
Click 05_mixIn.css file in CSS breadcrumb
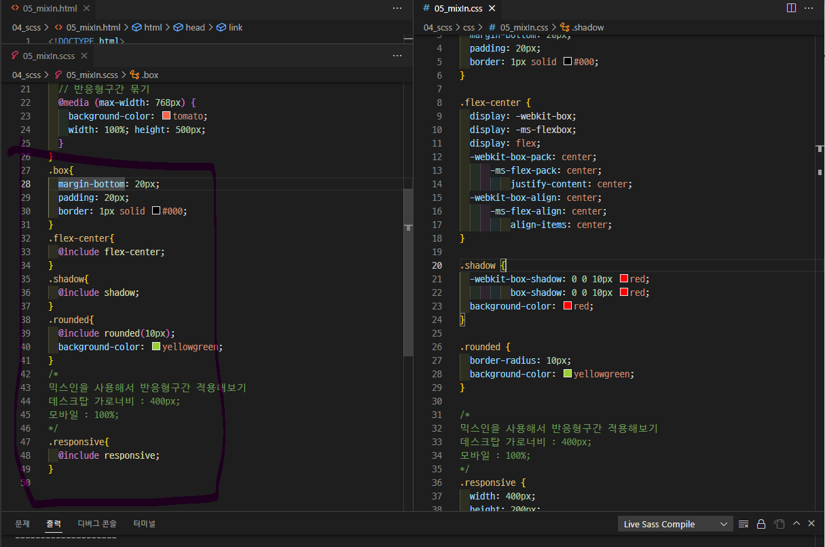tap(518, 28)
